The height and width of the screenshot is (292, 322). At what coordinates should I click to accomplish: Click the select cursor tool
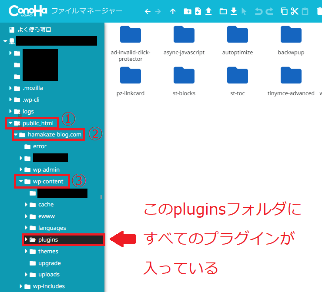coord(244,11)
